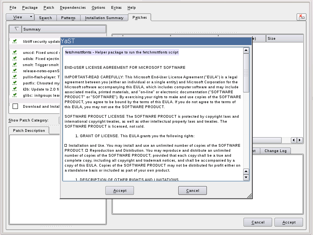The width and height of the screenshot is (313, 235).
Task: Select the libtiff security update row
Action: click(x=34, y=41)
